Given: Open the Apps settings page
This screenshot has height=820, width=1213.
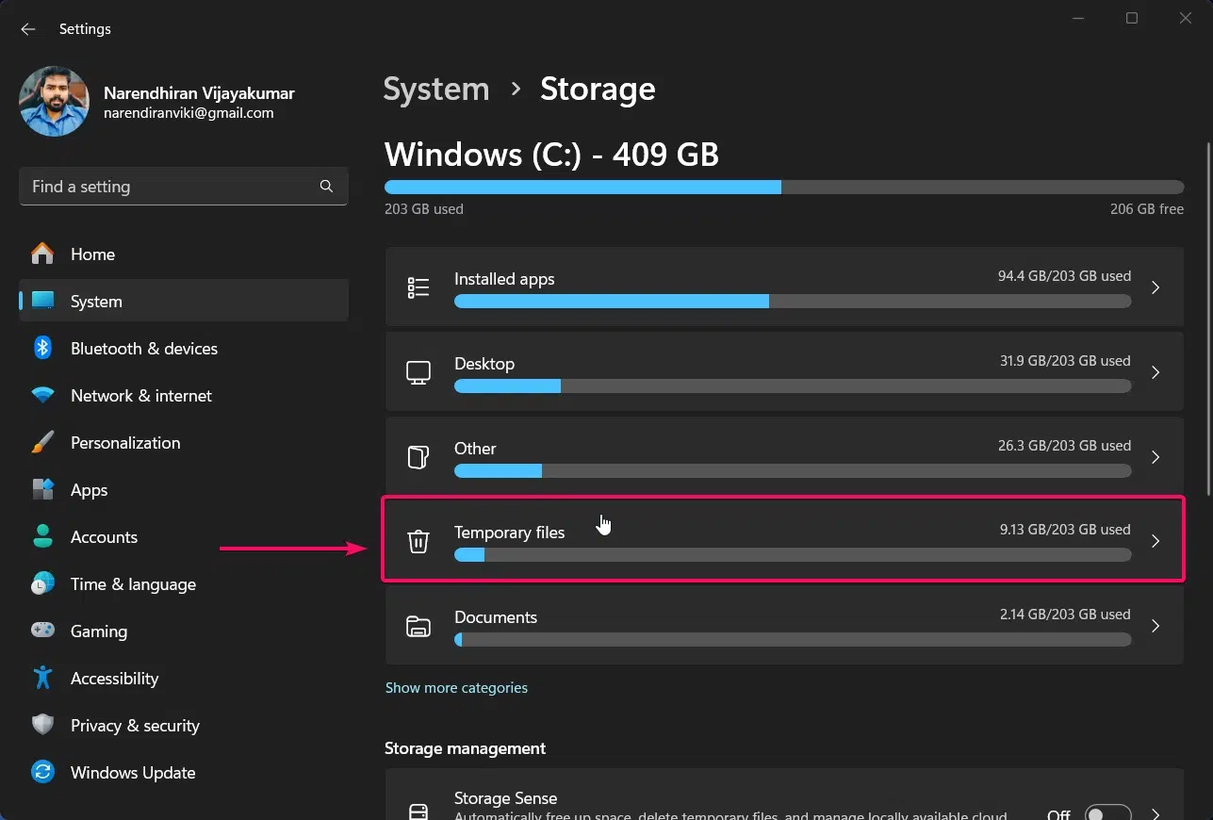Looking at the screenshot, I should pyautogui.click(x=184, y=489).
